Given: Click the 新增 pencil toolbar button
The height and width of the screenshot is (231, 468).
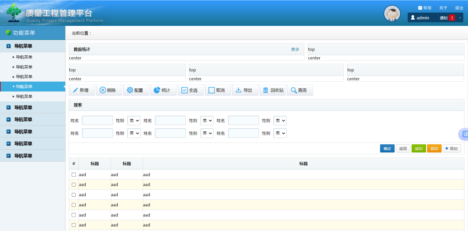Looking at the screenshot, I should tap(82, 90).
